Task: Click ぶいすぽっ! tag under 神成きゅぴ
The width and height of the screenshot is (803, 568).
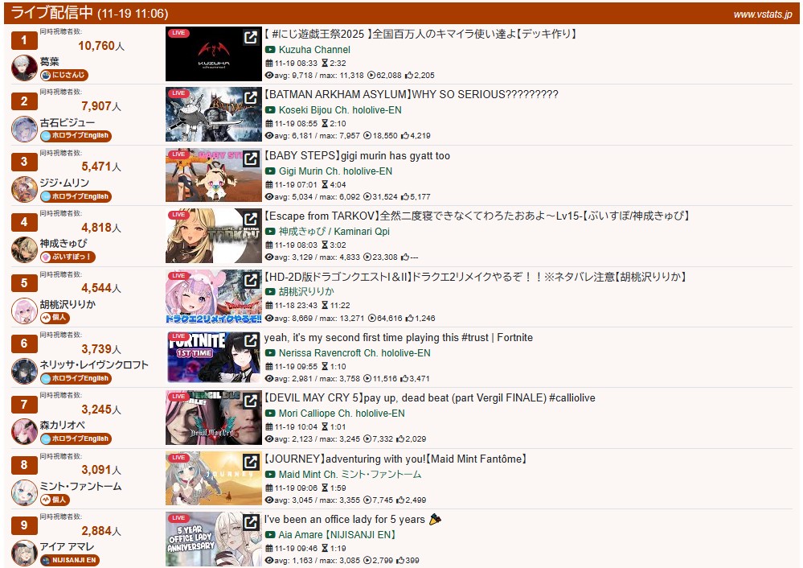Action: [x=68, y=257]
